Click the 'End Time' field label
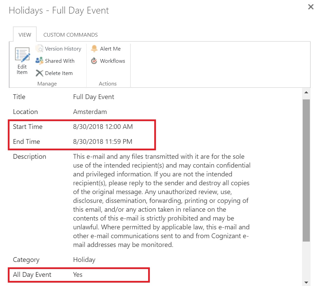Screen dimensions: 318x286 (x=26, y=141)
